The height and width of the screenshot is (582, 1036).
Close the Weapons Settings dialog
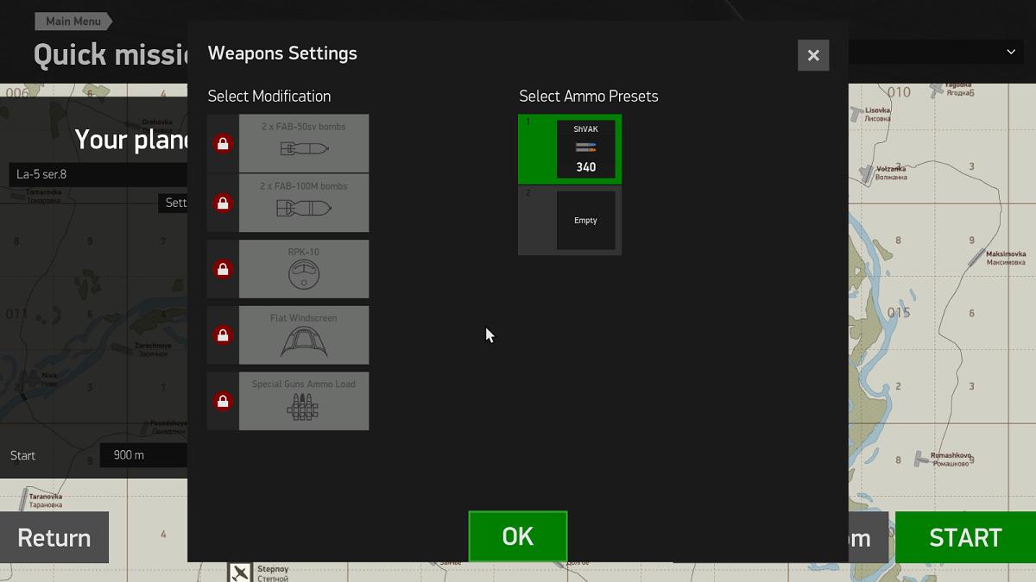(813, 55)
